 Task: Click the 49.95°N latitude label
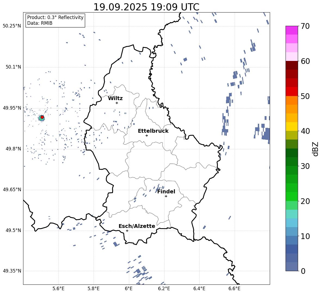pos(12,108)
